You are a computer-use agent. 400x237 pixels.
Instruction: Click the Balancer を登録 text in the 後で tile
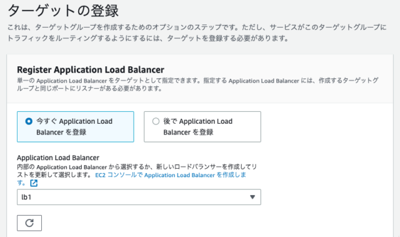188,132
